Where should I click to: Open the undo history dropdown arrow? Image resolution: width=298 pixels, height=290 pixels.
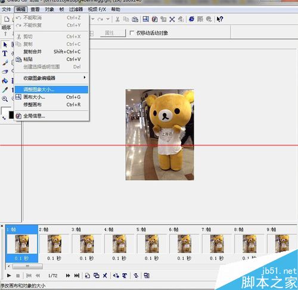point(93,19)
